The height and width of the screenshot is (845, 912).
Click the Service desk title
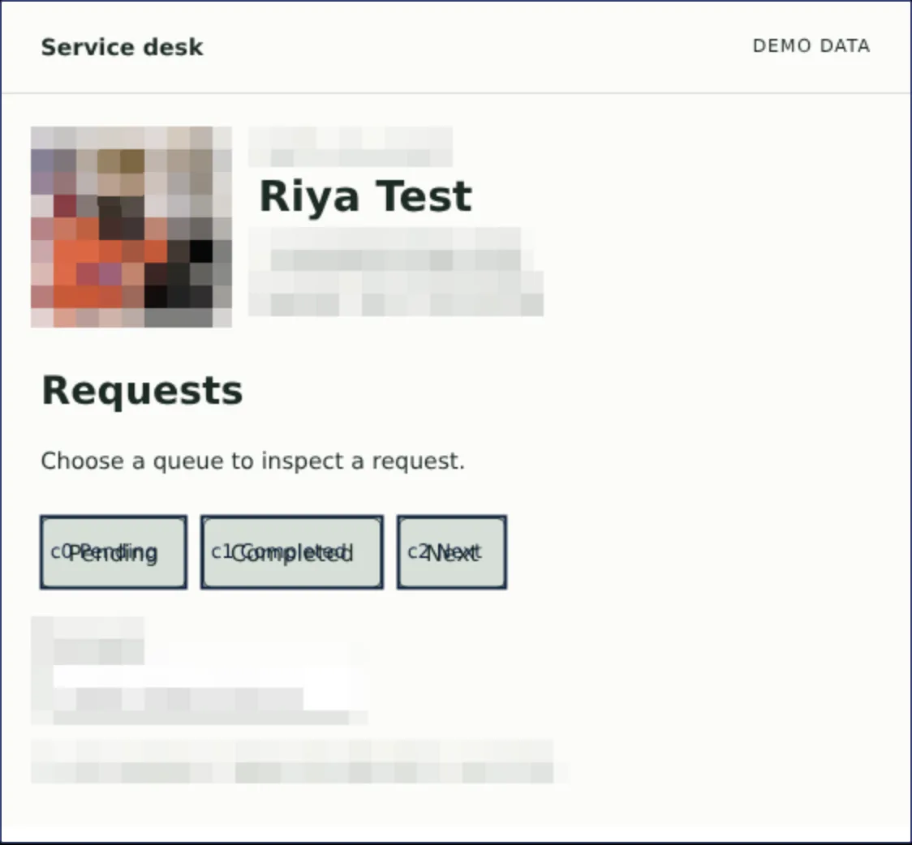click(x=123, y=47)
